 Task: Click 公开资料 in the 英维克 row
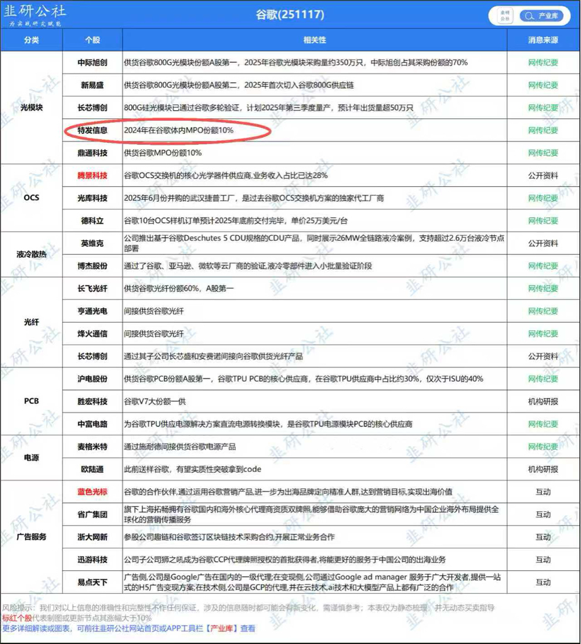pos(543,243)
